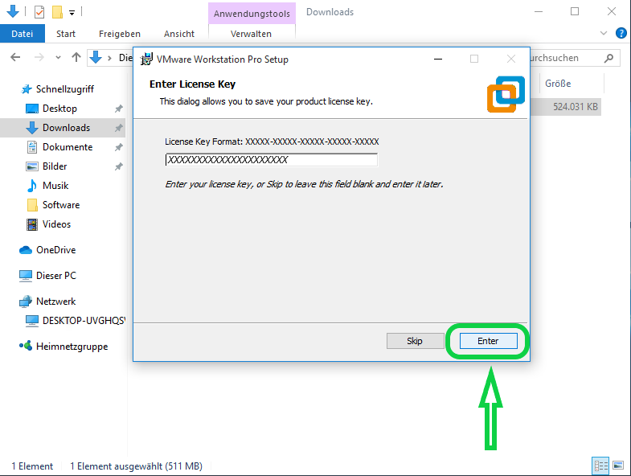Open Explorer help icon
631x476 pixels.
(x=621, y=33)
